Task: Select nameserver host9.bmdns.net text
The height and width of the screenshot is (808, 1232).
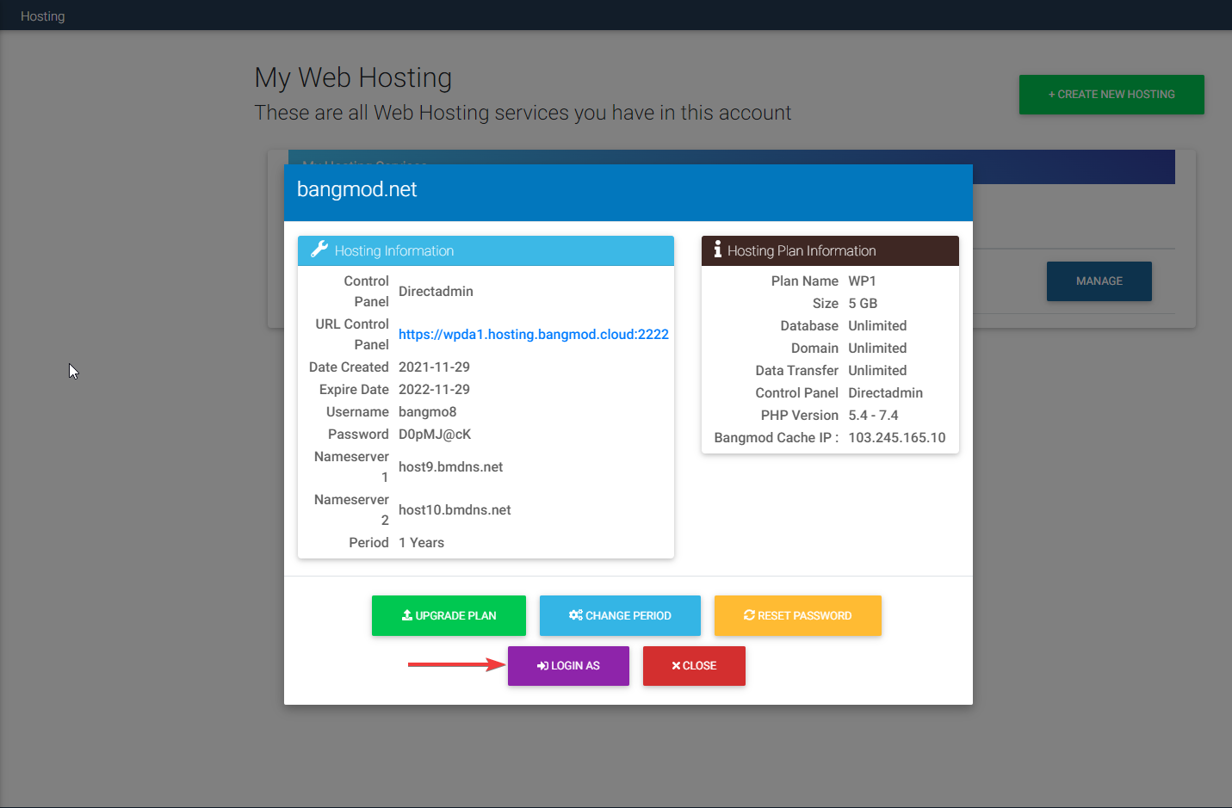Action: click(x=451, y=467)
